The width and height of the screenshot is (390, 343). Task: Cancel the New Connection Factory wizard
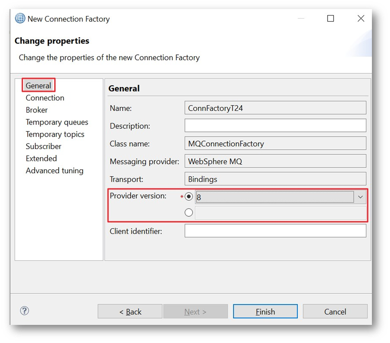tap(335, 312)
